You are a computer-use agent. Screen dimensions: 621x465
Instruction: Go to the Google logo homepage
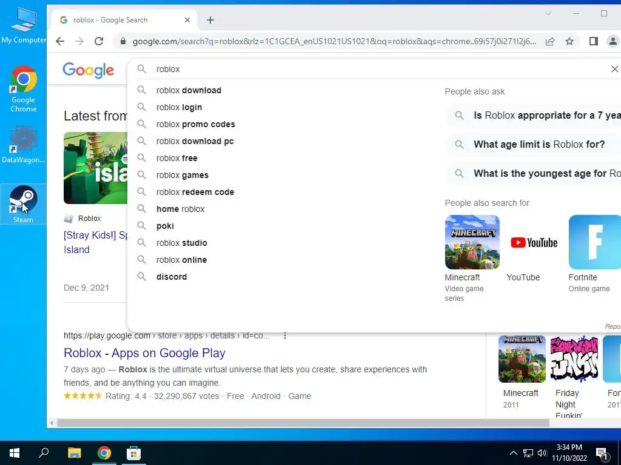click(x=89, y=70)
